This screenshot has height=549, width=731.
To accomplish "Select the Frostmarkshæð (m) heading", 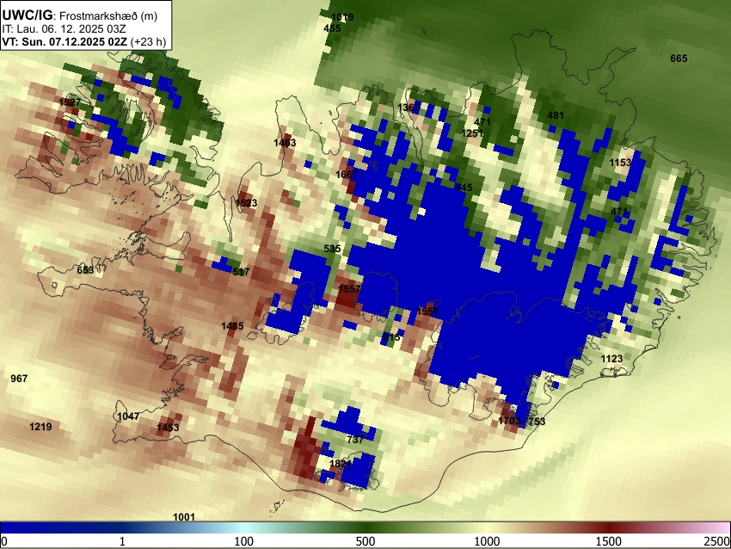I will (x=108, y=15).
